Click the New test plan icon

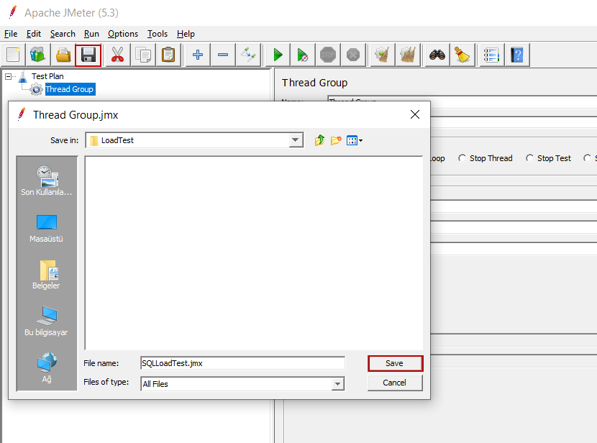[14, 55]
